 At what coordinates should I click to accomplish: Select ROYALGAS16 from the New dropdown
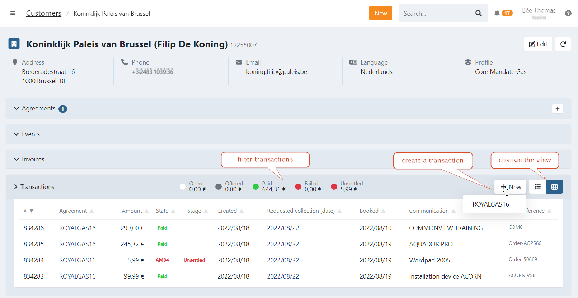point(490,204)
